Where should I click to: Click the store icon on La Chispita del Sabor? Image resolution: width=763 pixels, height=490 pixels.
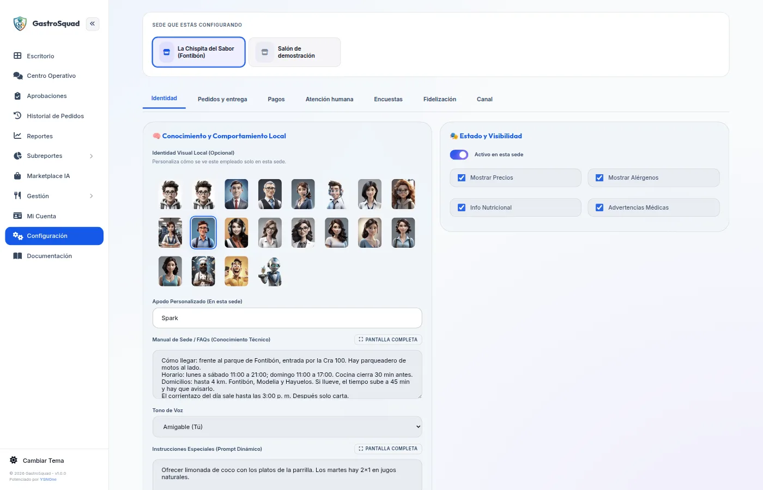pyautogui.click(x=167, y=52)
